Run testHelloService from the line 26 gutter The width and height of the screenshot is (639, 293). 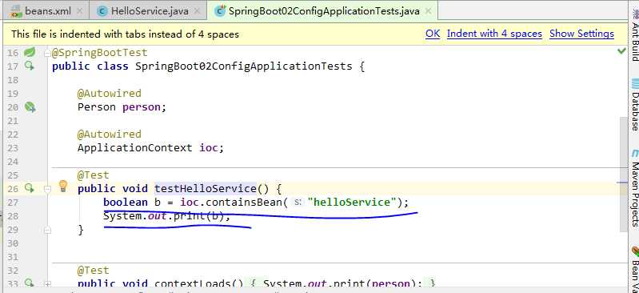pyautogui.click(x=30, y=188)
